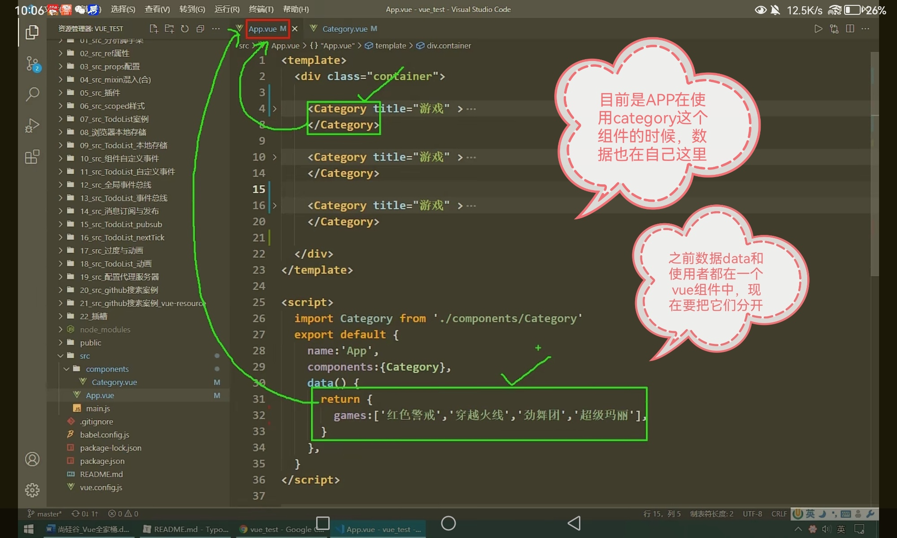The width and height of the screenshot is (897, 538).
Task: Click the Split Editor icon
Action: pyautogui.click(x=849, y=29)
